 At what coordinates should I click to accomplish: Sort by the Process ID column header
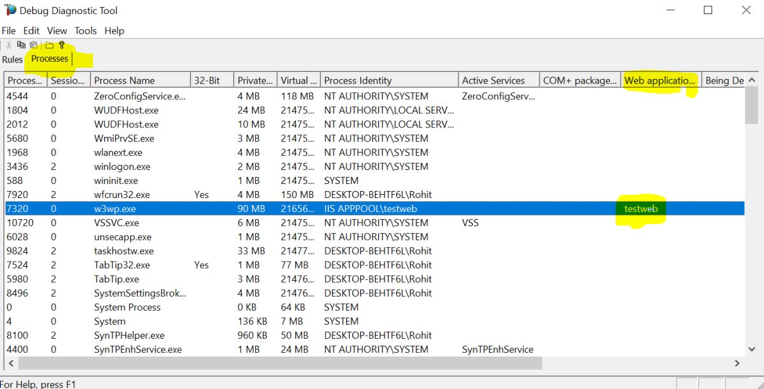[25, 80]
